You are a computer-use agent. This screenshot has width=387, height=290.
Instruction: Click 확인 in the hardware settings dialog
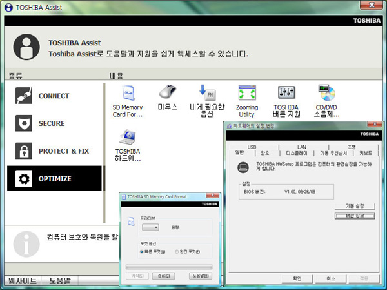pyautogui.click(x=297, y=278)
